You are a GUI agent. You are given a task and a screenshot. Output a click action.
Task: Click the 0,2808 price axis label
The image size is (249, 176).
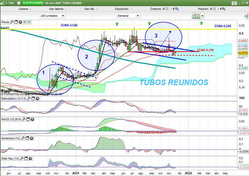coord(243,68)
